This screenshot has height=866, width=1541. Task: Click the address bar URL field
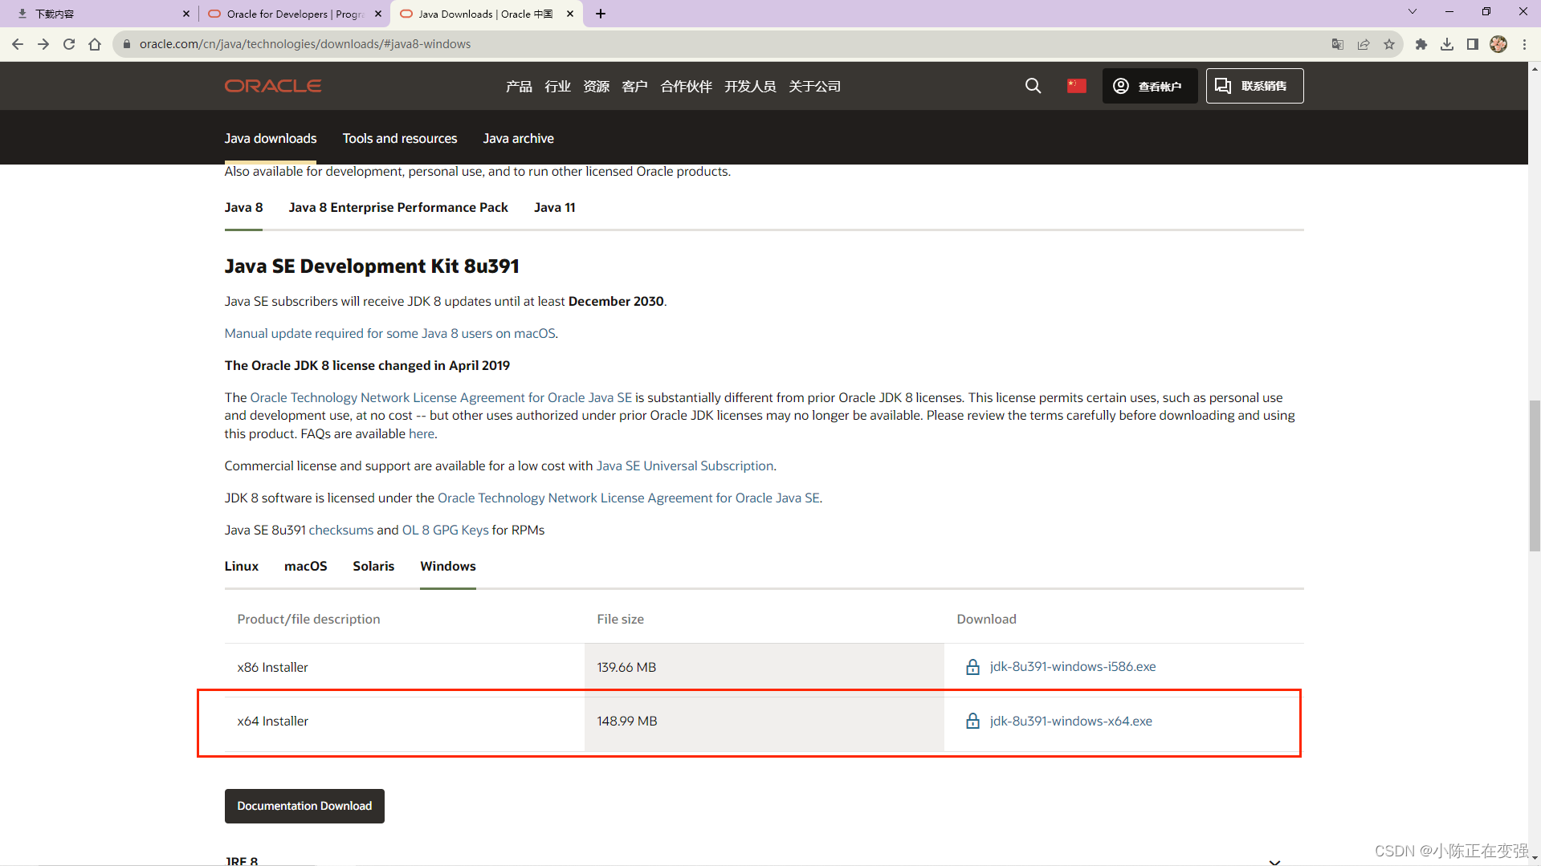click(x=723, y=44)
